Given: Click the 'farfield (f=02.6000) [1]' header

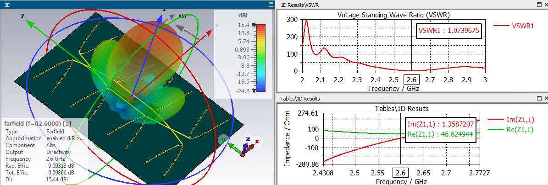Looking at the screenshot, I should (x=38, y=123).
